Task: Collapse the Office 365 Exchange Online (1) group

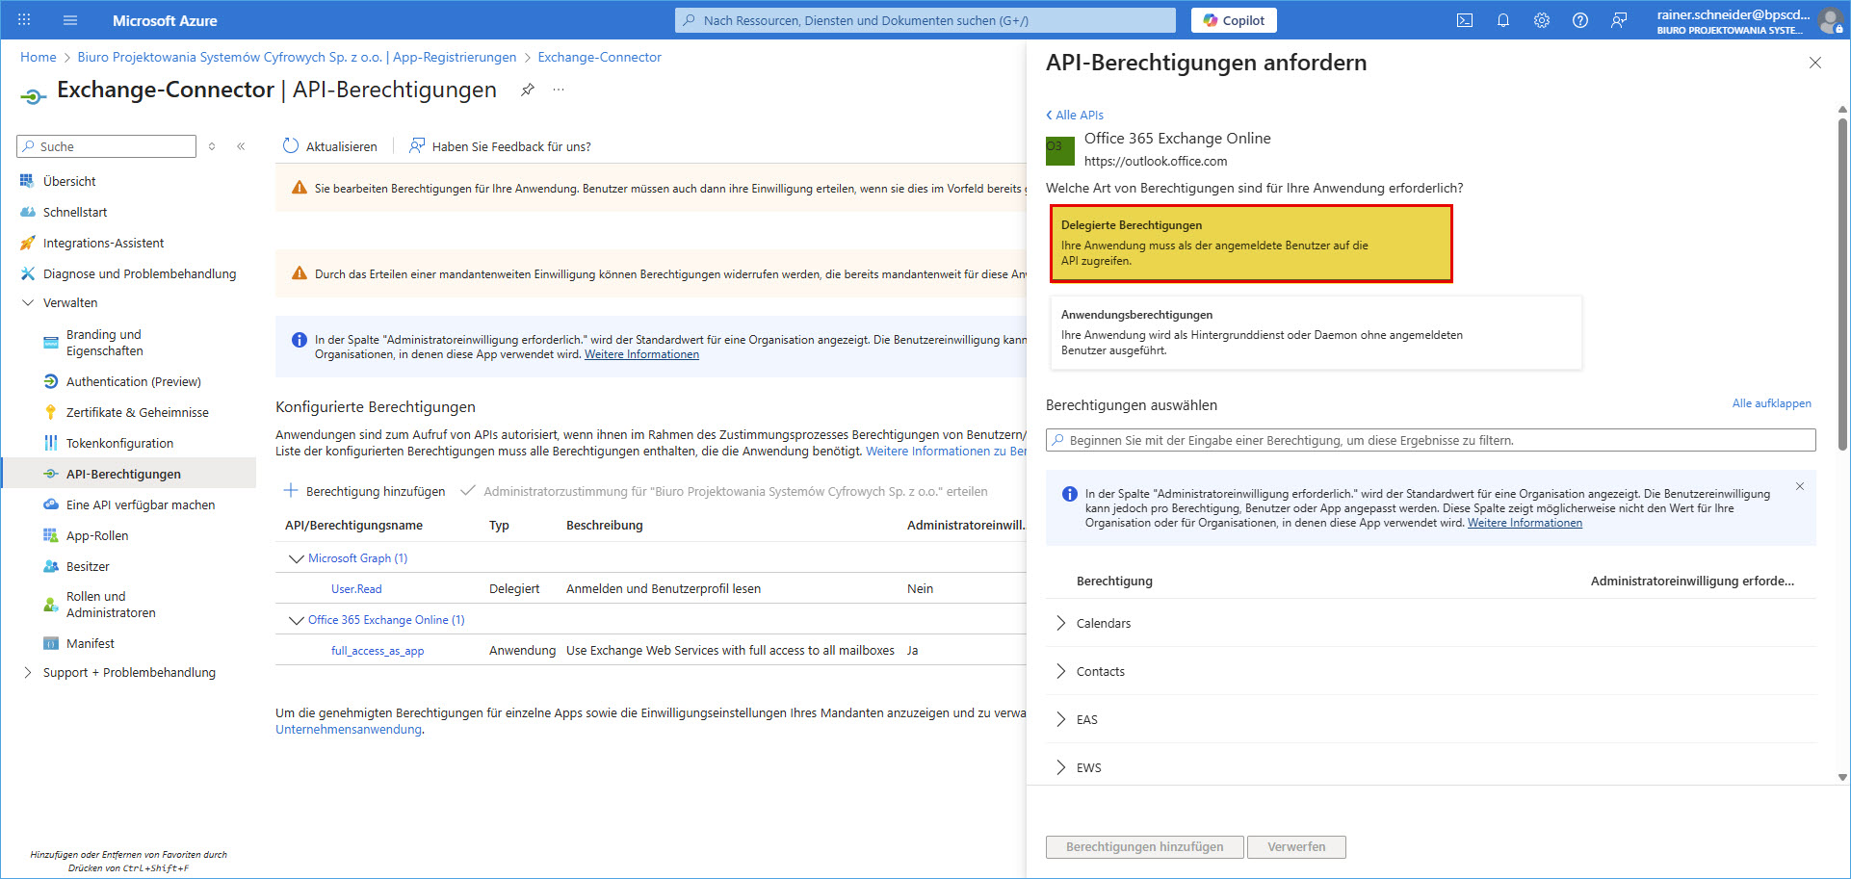Action: pyautogui.click(x=296, y=620)
